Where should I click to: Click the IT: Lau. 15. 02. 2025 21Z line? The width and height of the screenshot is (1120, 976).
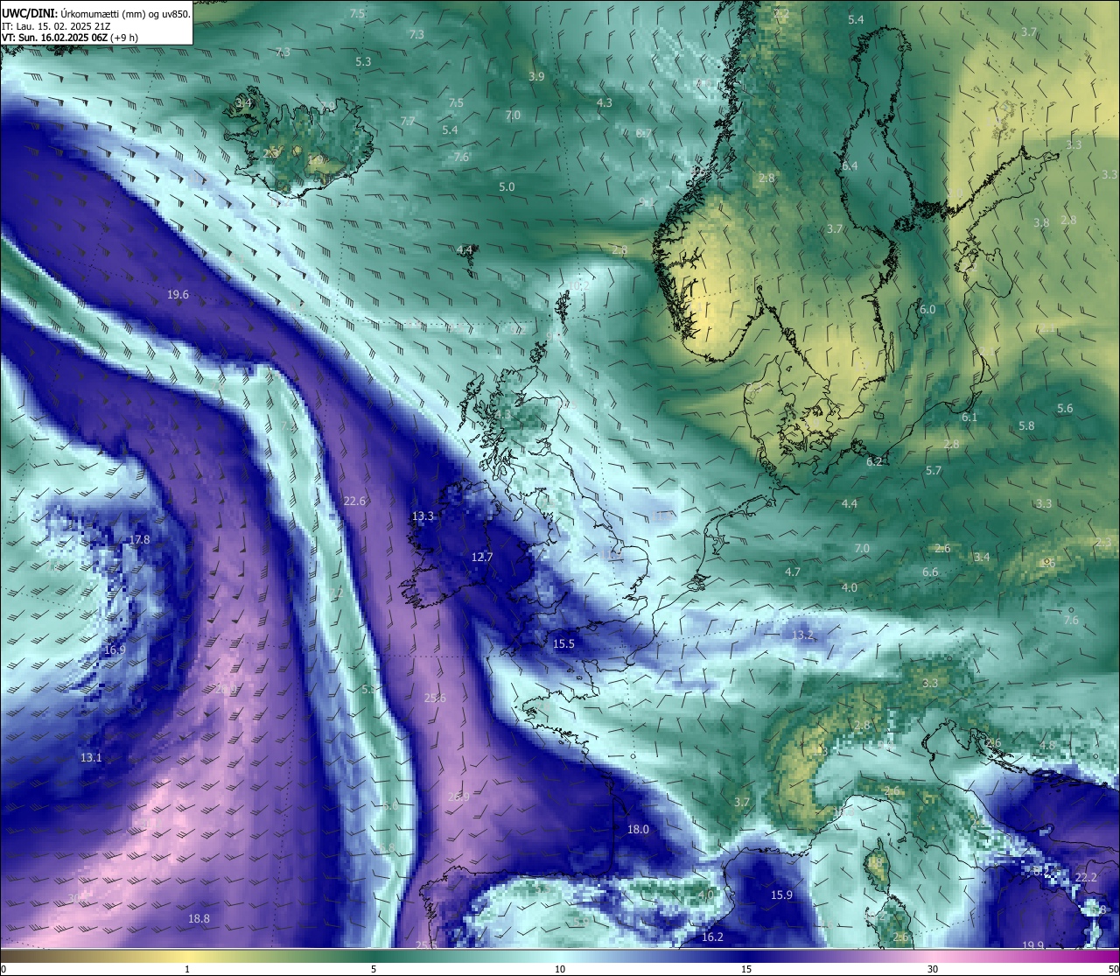pos(56,26)
